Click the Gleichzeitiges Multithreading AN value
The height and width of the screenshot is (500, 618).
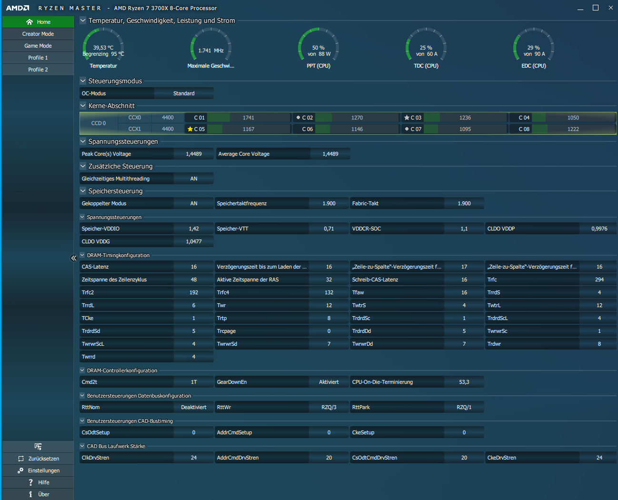[194, 179]
